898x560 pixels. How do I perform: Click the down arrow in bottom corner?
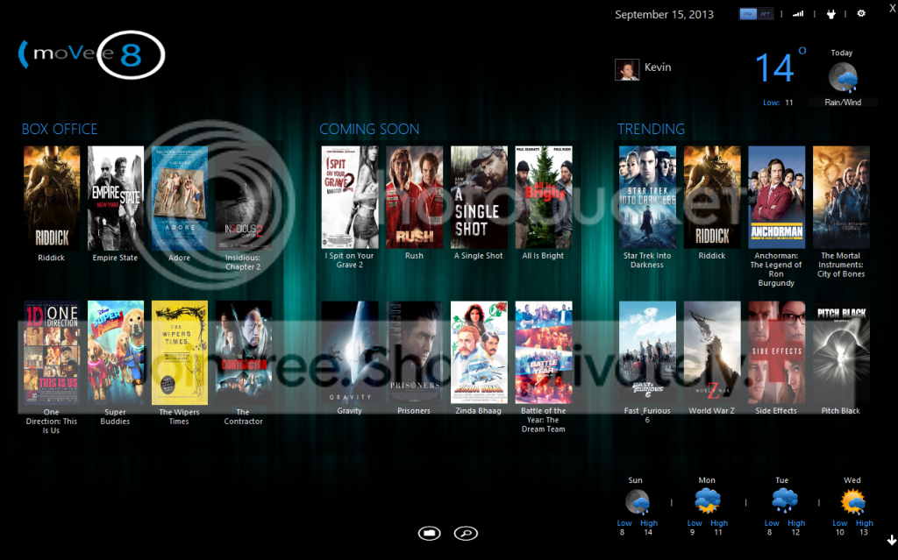coord(892,540)
